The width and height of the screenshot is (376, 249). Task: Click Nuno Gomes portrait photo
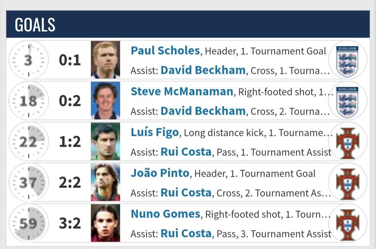[x=105, y=223]
